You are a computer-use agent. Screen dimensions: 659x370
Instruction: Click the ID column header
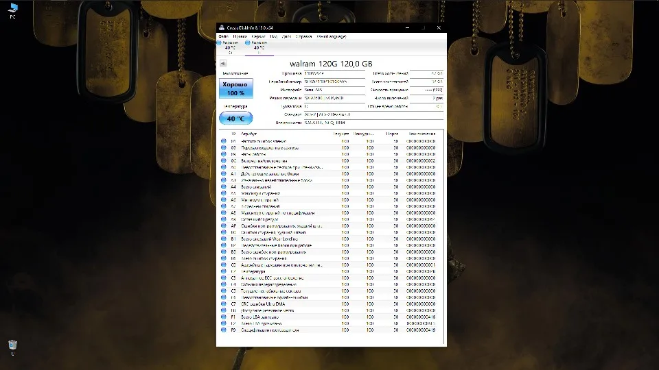click(233, 134)
